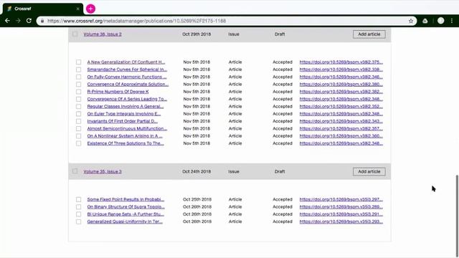The height and width of the screenshot is (258, 459).
Task: Close the Crossref tab
Action: coord(78,9)
